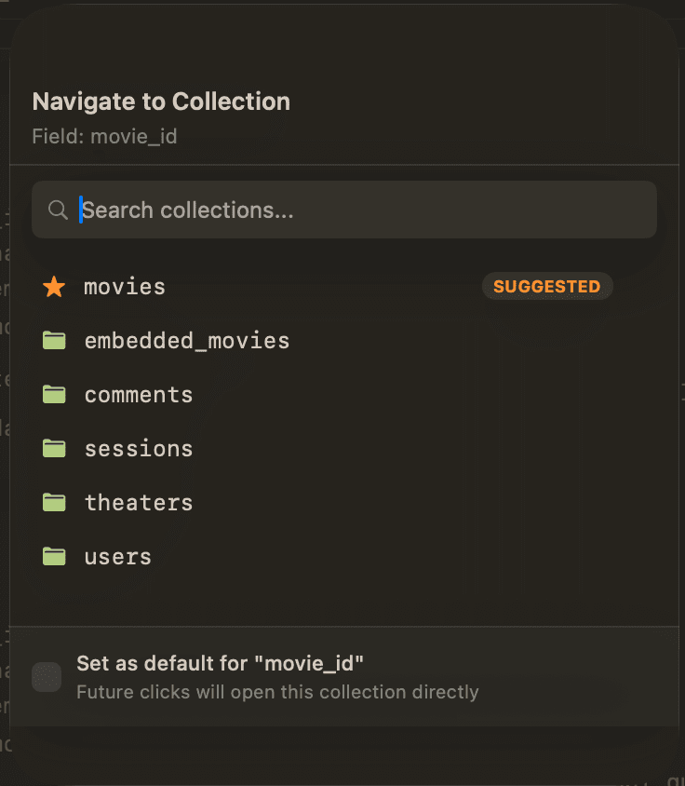Open the embedded_movies collection
The height and width of the screenshot is (786, 685).
(x=186, y=340)
